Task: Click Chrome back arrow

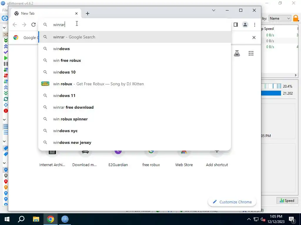Action: click(15, 25)
